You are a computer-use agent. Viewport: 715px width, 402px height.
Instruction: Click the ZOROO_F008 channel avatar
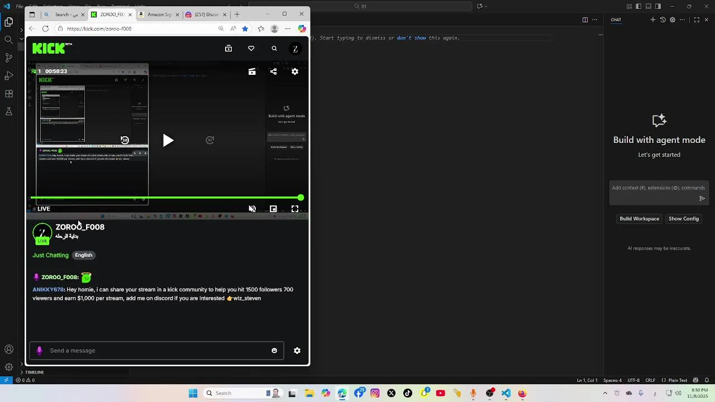42,233
